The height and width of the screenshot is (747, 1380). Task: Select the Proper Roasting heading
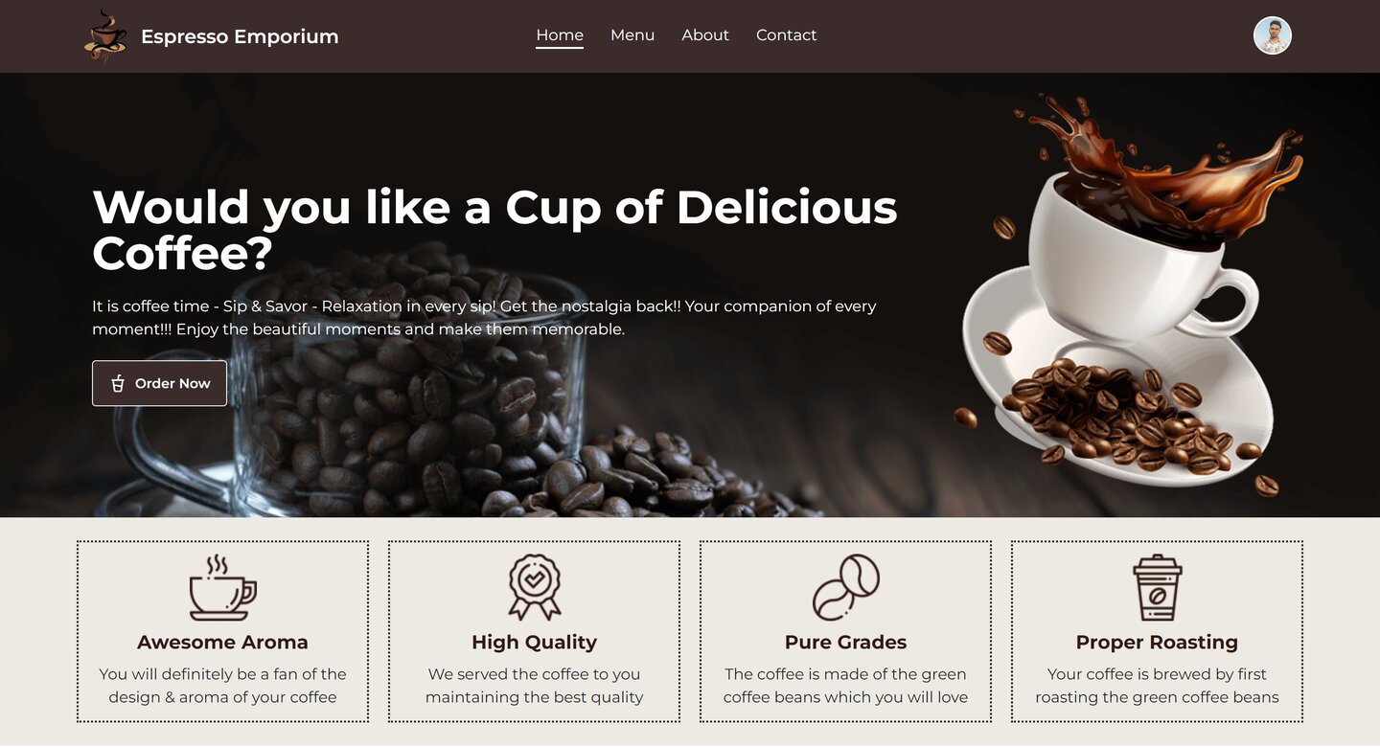coord(1157,643)
